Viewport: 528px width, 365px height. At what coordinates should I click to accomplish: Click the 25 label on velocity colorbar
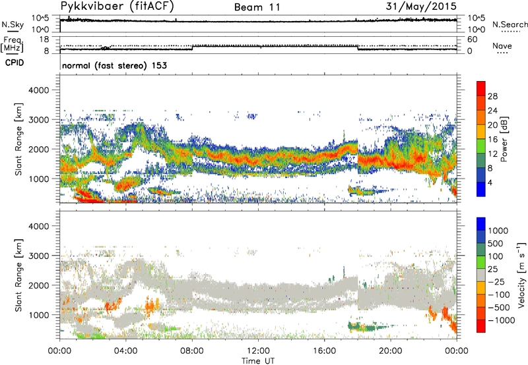492,269
